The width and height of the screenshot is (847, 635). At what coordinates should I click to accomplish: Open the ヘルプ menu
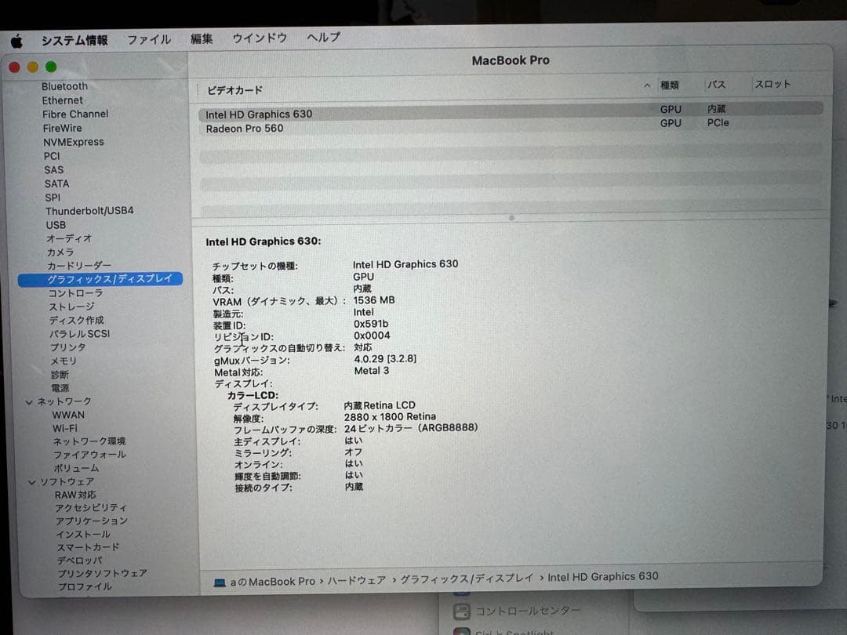click(x=322, y=38)
